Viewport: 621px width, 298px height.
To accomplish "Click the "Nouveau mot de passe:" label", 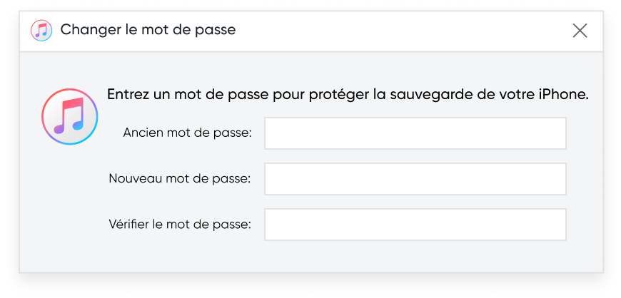I will point(180,179).
